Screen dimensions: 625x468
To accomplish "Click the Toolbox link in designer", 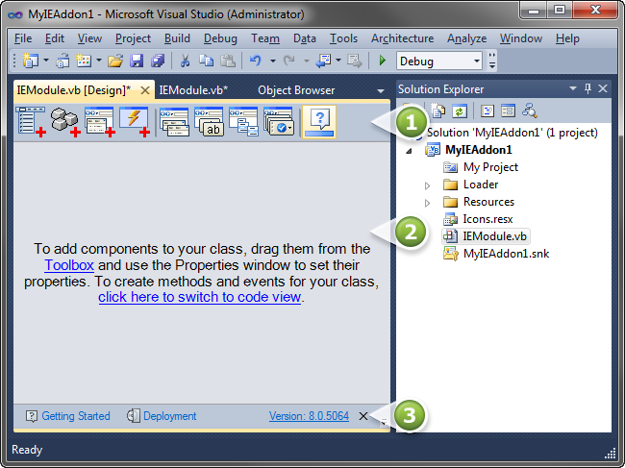I will pos(69,265).
